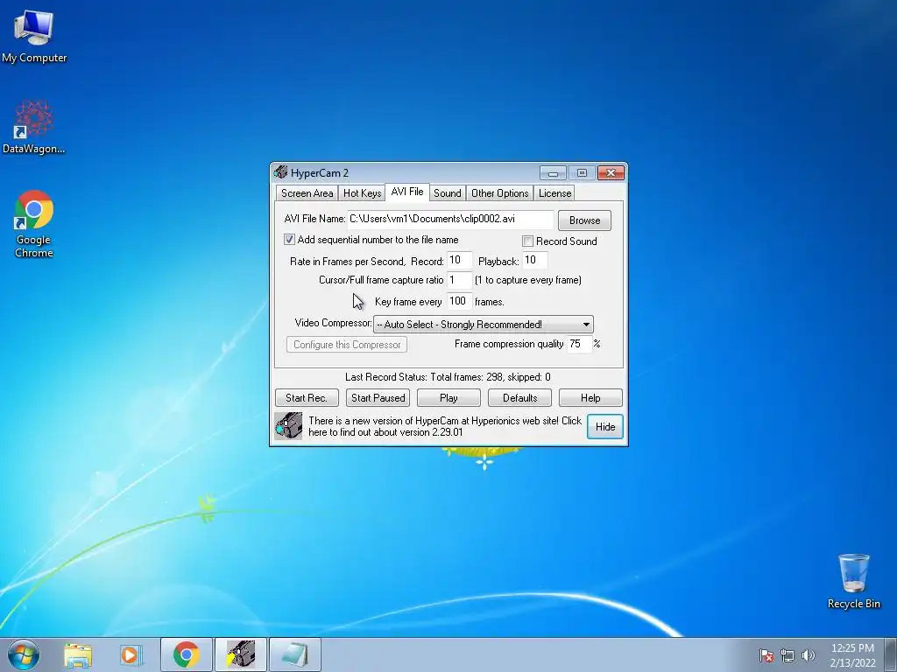Select the AVI File tab
The image size is (897, 672).
[x=407, y=192]
